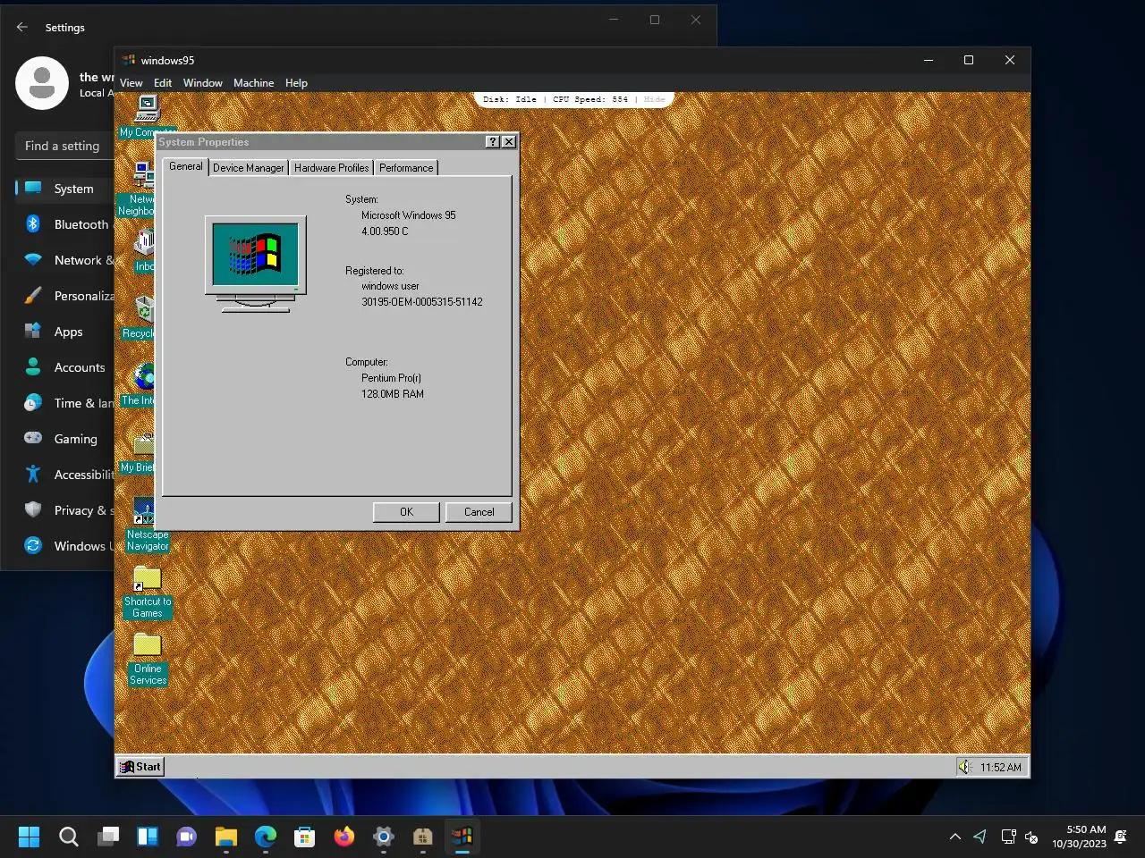Open the Windows 11 Start menu

pyautogui.click(x=30, y=837)
